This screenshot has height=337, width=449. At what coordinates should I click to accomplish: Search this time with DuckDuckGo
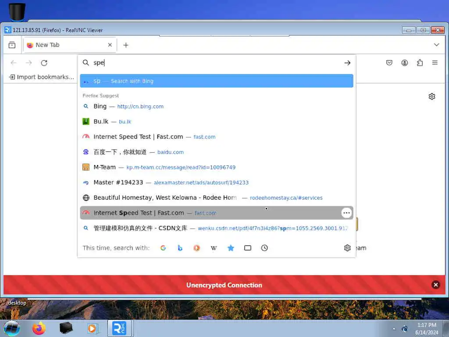pos(197,248)
